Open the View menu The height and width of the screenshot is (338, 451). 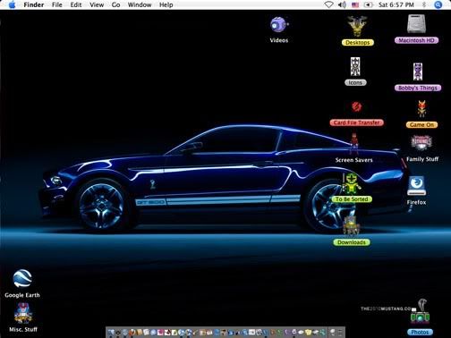click(97, 4)
